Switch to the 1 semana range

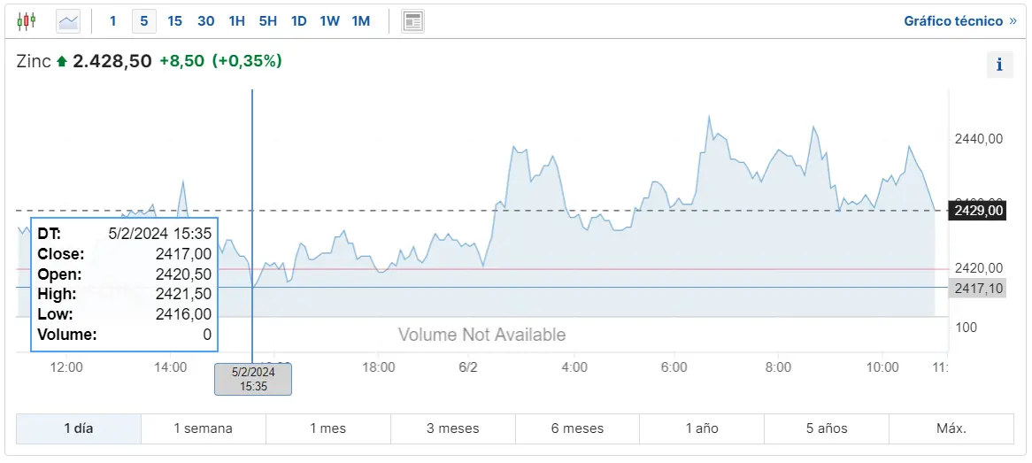(203, 428)
